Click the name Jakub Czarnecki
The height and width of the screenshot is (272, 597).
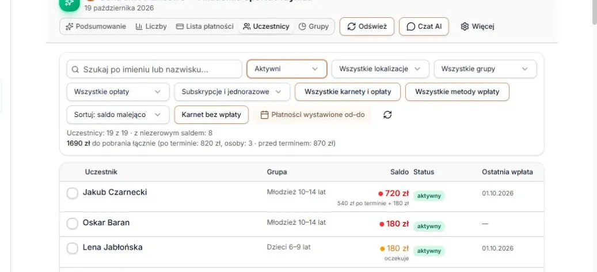point(115,192)
